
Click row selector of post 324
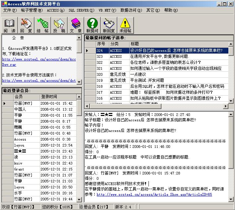click(x=90, y=51)
